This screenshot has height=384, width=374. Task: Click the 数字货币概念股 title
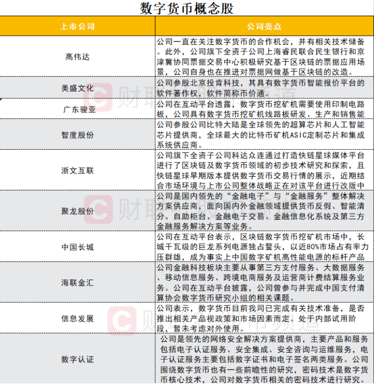[x=187, y=8]
